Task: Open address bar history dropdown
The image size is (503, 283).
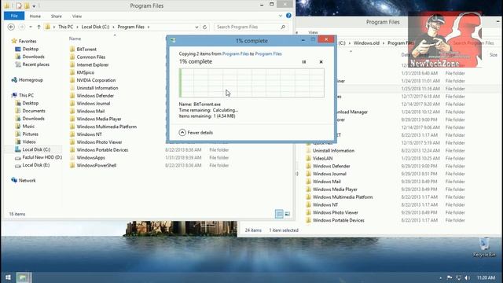Action: (x=196, y=27)
